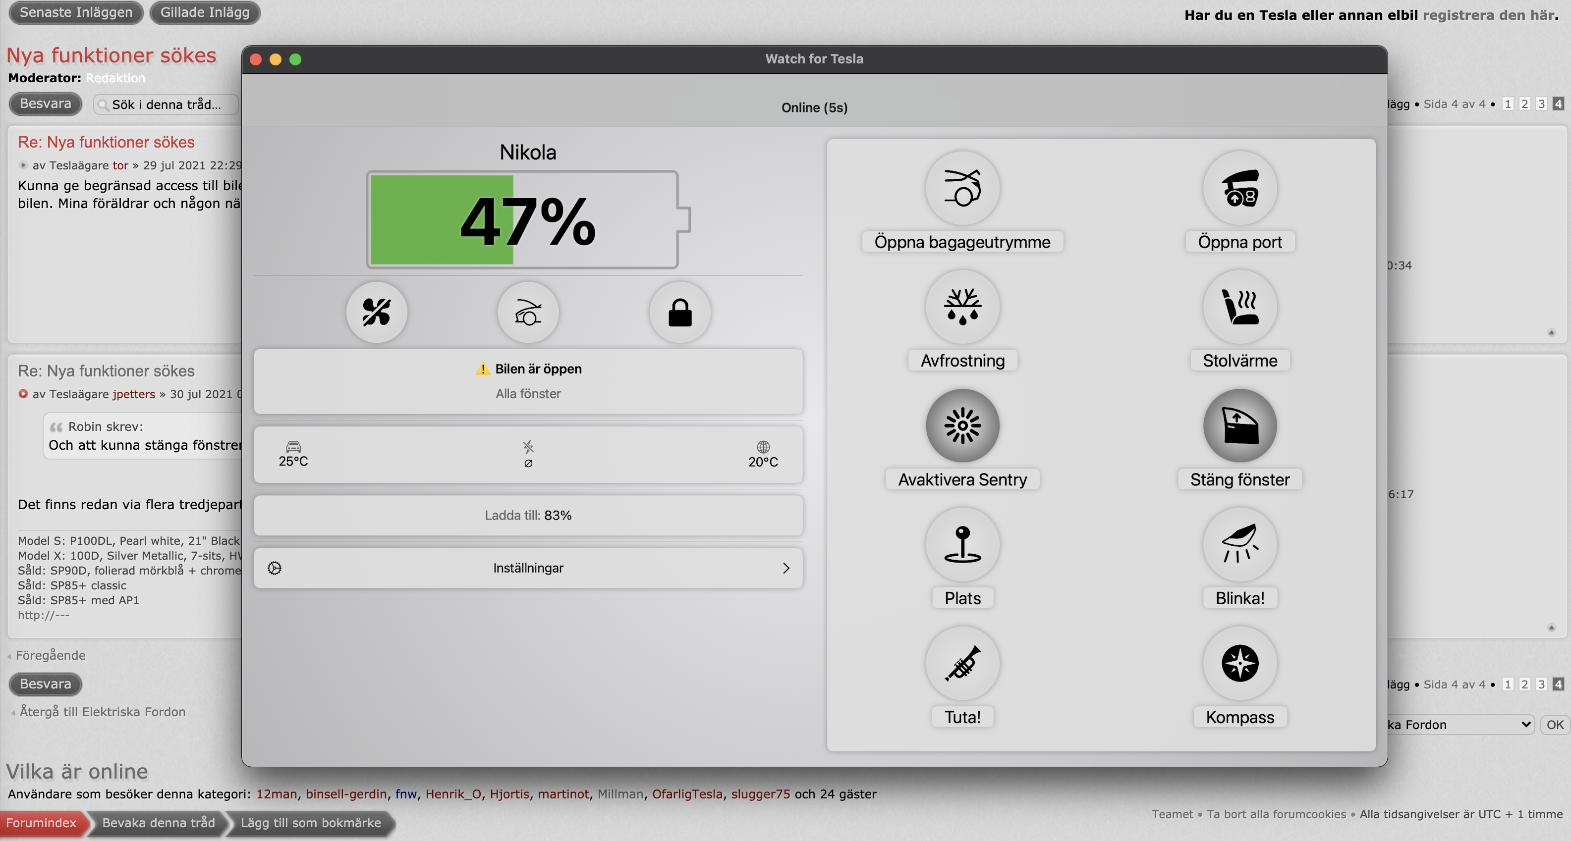Go to page 3 in top pagination
The height and width of the screenshot is (841, 1571).
pos(1541,104)
